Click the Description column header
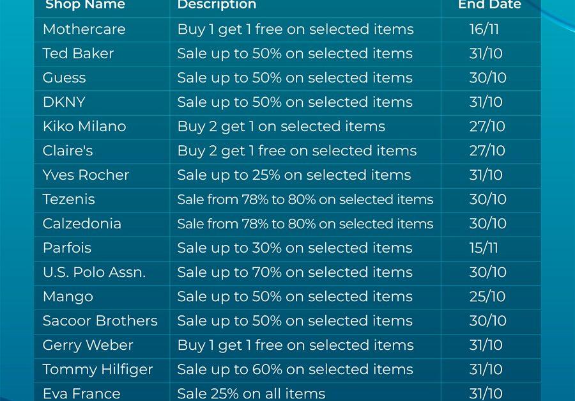This screenshot has width=575, height=401. tap(217, 4)
